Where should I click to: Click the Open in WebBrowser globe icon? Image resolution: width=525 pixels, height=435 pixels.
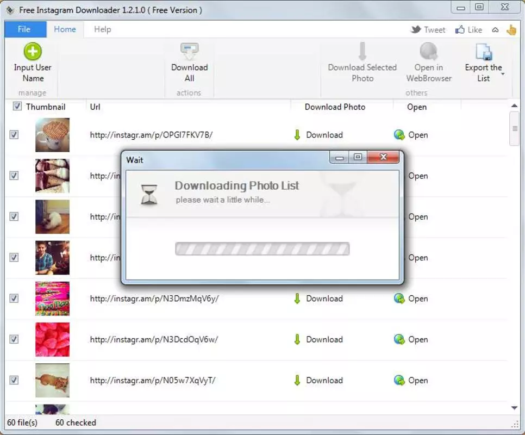tap(429, 51)
